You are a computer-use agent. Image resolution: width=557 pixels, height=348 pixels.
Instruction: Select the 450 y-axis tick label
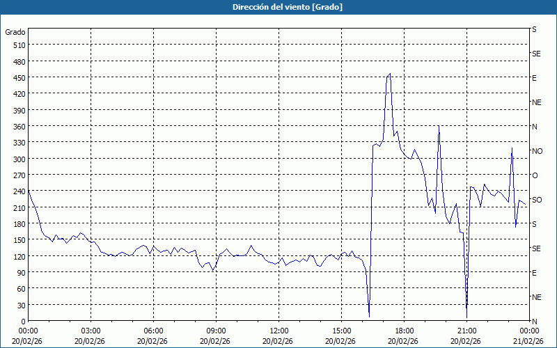pos(19,78)
